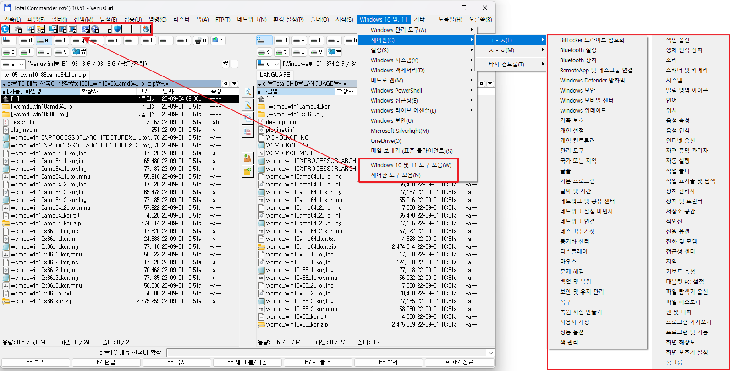Screen dimensions: 731x371
Task: Choose Windows 10 및 11 도구 모음(W)
Action: pyautogui.click(x=417, y=165)
